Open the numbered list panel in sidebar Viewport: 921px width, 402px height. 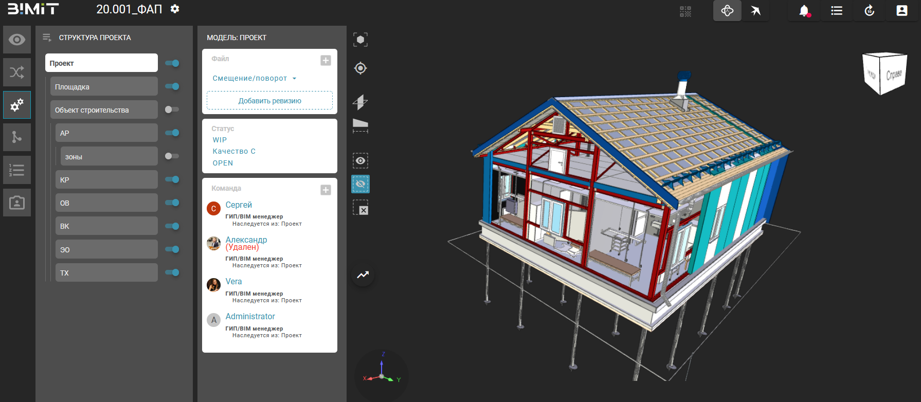coord(17,170)
